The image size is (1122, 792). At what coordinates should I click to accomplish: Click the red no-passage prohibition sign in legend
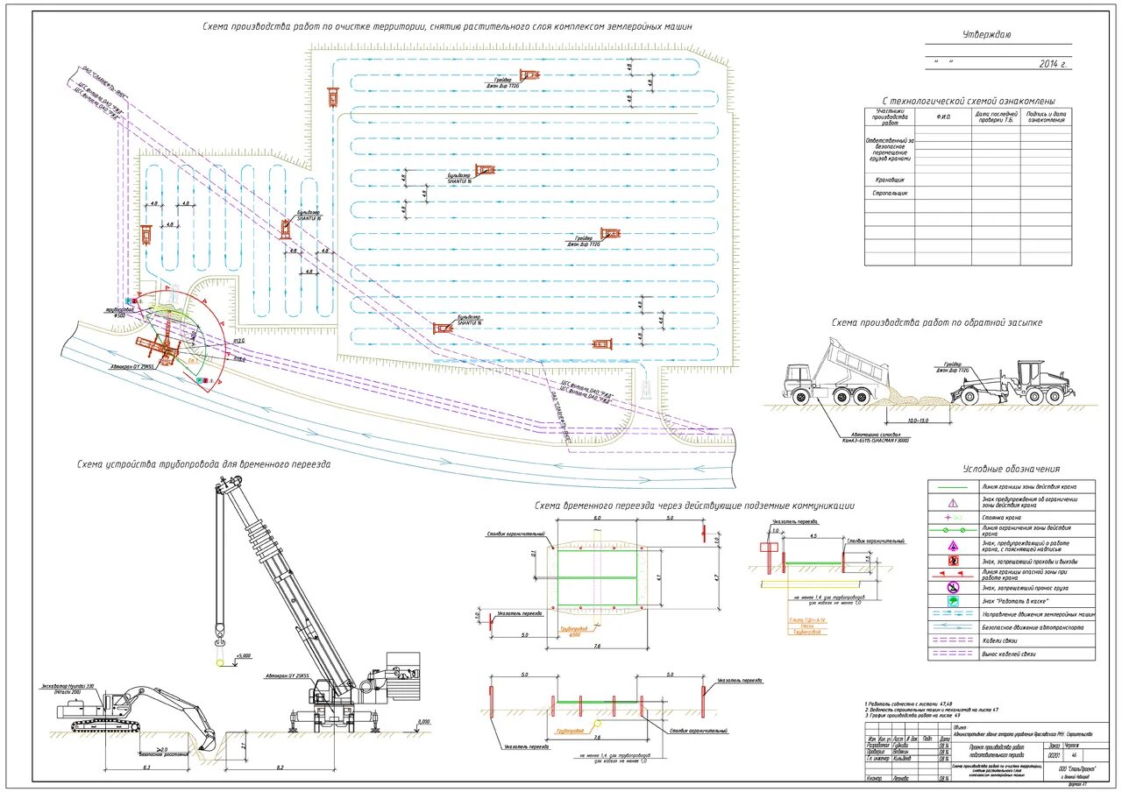[954, 560]
